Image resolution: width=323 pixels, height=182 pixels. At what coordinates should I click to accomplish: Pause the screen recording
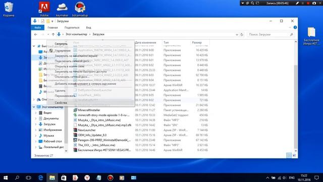303,3
